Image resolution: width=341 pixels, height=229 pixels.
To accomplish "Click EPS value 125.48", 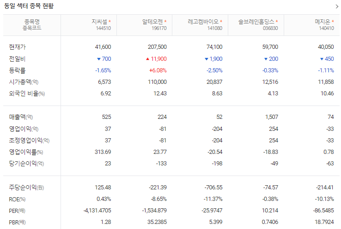I will tap(103, 188).
